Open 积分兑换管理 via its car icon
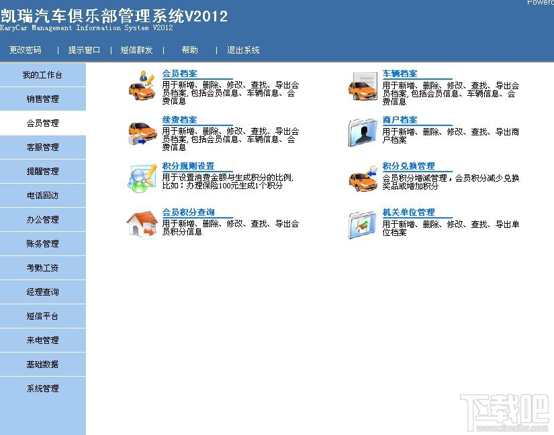 pyautogui.click(x=363, y=178)
